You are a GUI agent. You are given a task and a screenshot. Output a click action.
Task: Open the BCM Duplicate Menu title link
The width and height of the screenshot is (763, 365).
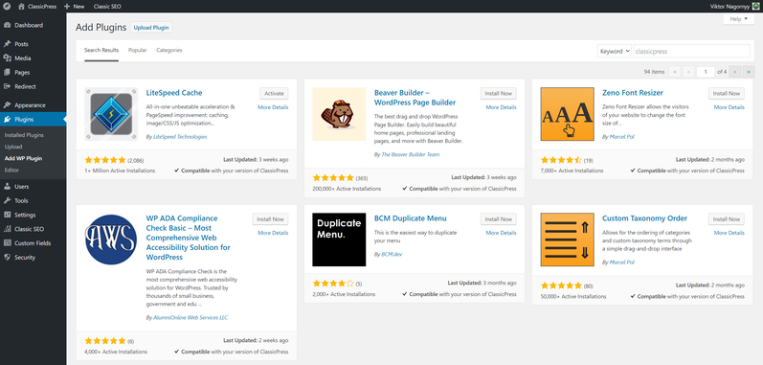pos(410,218)
